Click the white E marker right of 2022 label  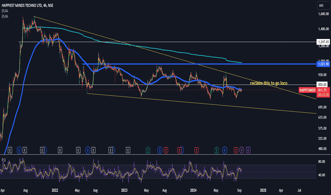click(x=60, y=150)
